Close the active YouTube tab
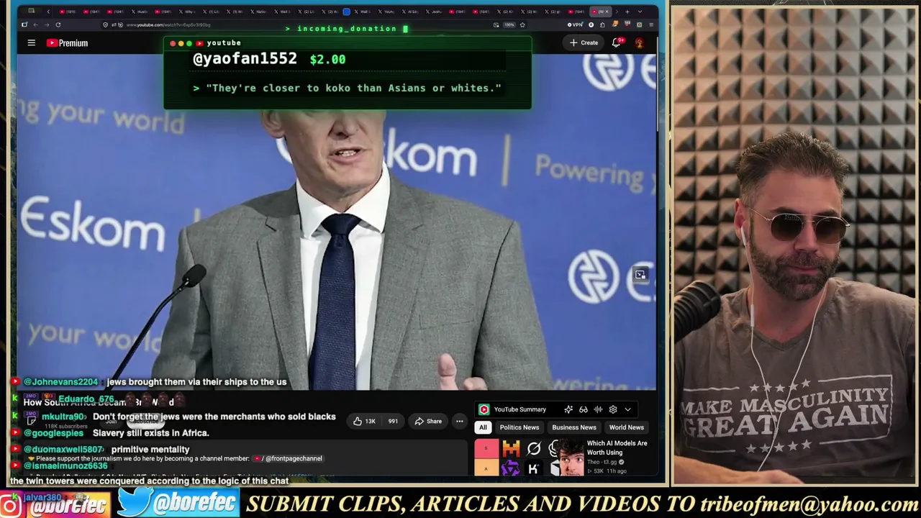This screenshot has height=518, width=921. coord(607,12)
